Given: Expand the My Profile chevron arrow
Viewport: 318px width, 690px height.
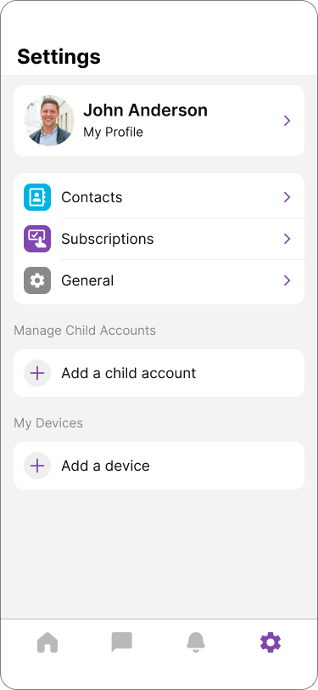Looking at the screenshot, I should [x=287, y=121].
